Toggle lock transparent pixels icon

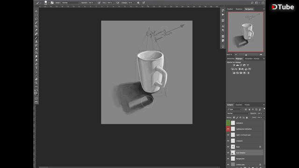coord(234,118)
